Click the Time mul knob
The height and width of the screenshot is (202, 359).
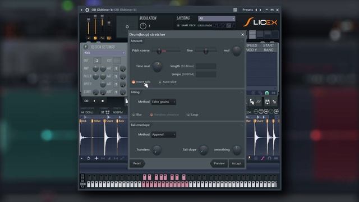[157, 66]
